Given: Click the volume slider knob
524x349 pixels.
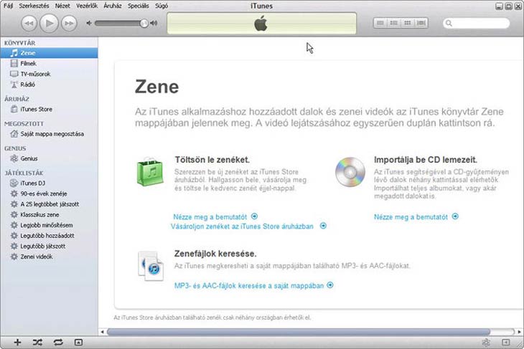Looking at the screenshot, I should (x=144, y=23).
